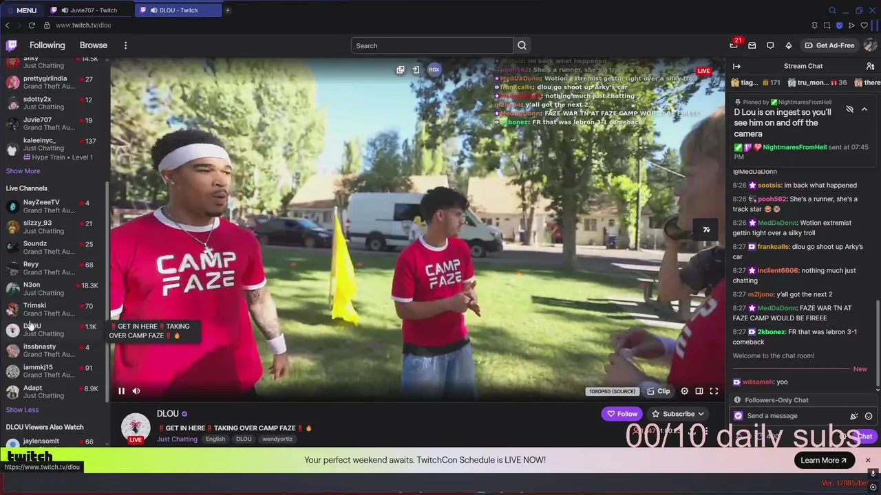Switch to the Juvie707 - Twitch browser tab

[89, 10]
